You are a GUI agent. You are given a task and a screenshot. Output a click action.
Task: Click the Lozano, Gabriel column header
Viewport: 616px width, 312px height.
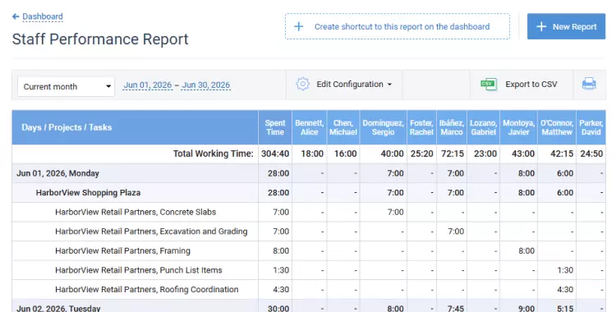pos(483,127)
